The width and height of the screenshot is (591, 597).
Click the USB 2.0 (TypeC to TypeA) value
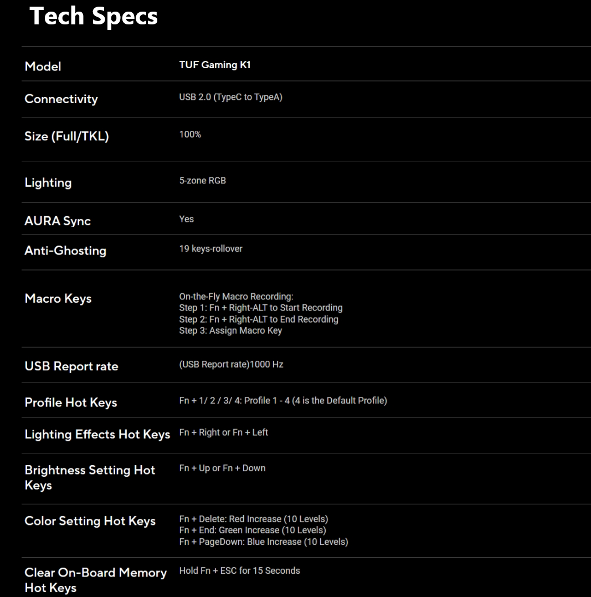click(230, 98)
